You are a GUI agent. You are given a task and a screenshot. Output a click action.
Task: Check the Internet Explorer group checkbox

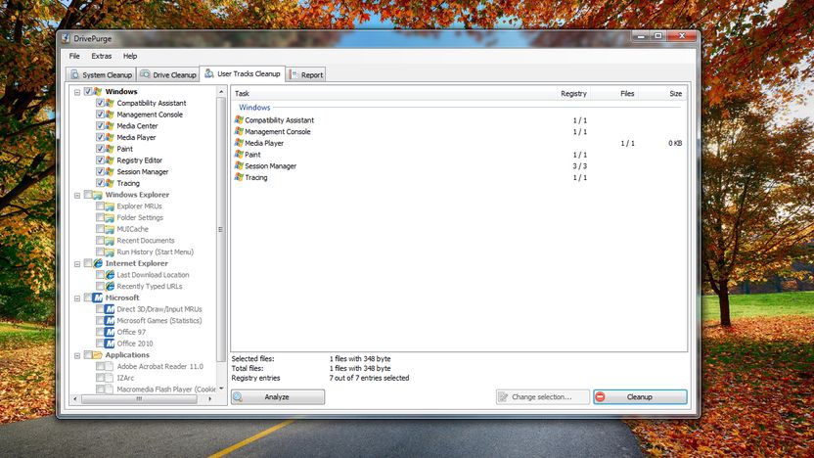pyautogui.click(x=88, y=263)
